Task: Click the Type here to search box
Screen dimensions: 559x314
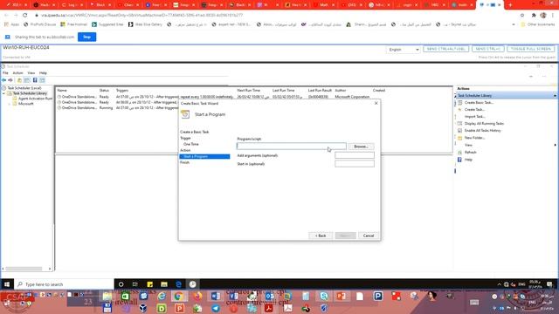Action: click(64, 284)
